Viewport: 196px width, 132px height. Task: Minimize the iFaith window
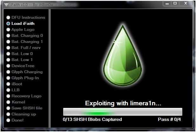coord(167,3)
